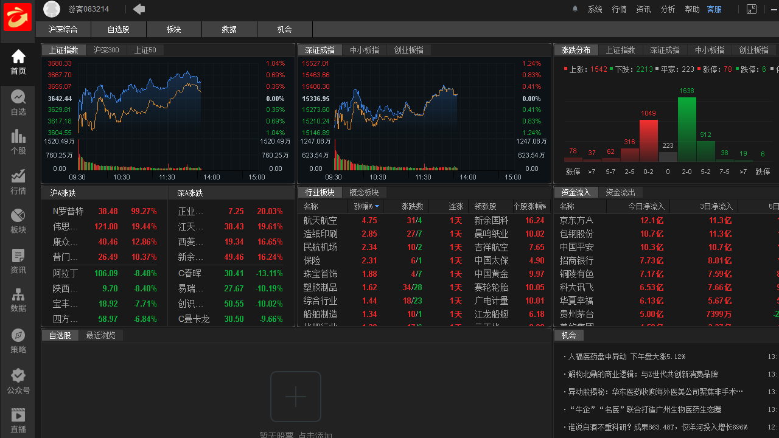This screenshot has width=779, height=438.
Task: Click leading stock 新余国科 in sector table
Action: (491, 220)
